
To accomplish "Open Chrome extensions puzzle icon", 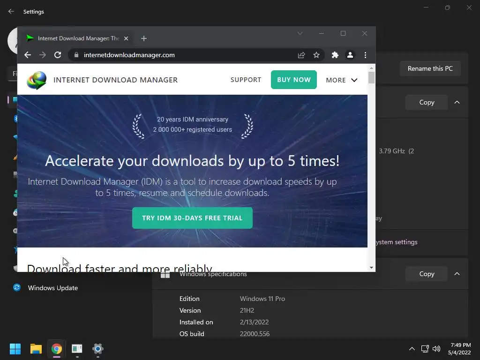I will (335, 55).
